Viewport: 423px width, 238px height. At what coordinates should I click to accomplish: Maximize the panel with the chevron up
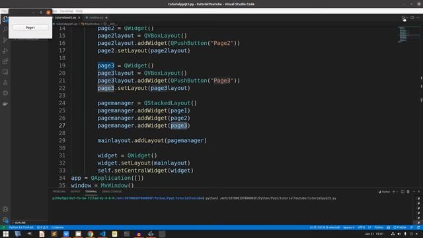click(x=414, y=192)
